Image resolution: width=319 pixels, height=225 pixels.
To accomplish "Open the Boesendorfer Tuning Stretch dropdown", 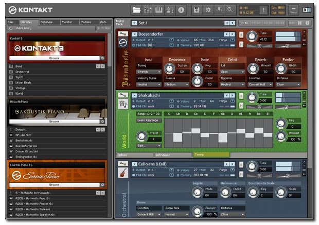I will pyautogui.click(x=149, y=72).
